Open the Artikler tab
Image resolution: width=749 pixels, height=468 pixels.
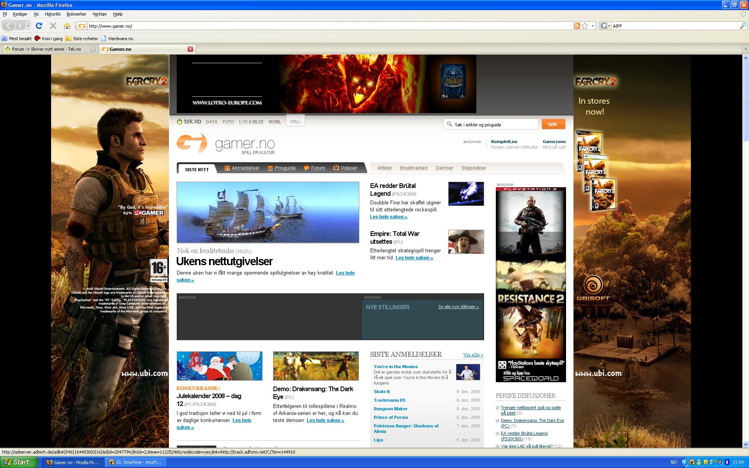(385, 168)
